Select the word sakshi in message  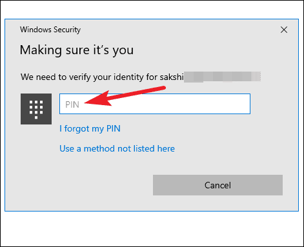tap(172, 77)
